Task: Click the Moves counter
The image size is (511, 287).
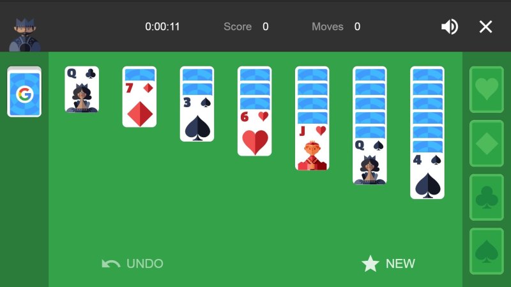Action: pyautogui.click(x=336, y=27)
